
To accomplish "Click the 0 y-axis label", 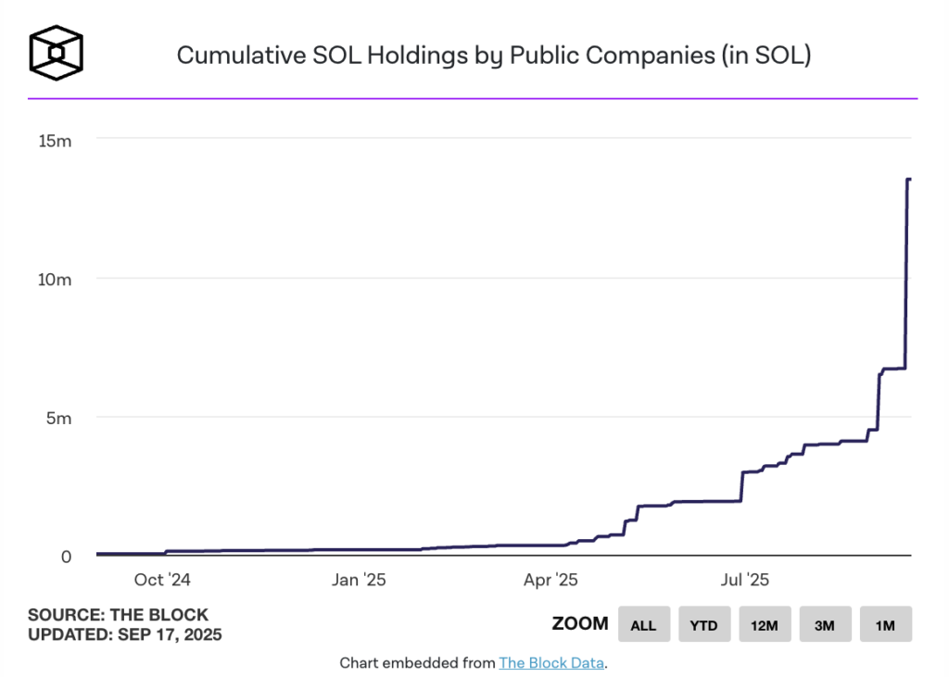I will [x=67, y=557].
